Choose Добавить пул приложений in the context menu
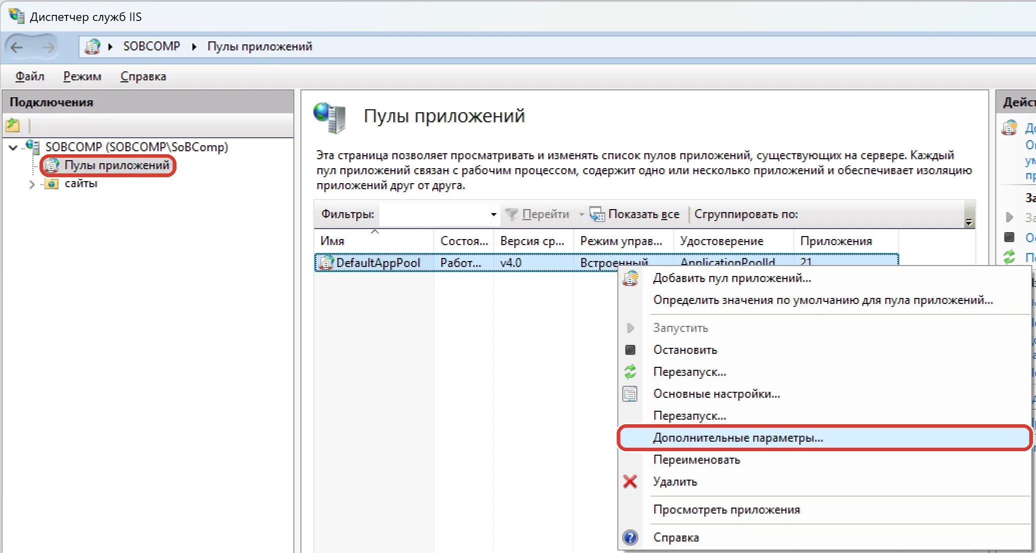The image size is (1036, 553). [x=825, y=278]
